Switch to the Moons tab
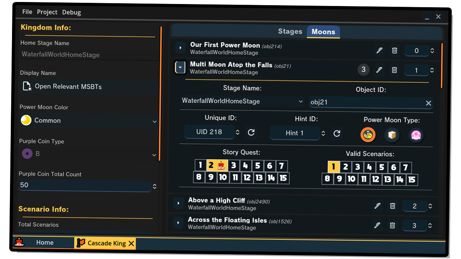This screenshot has width=461, height=259. click(x=323, y=32)
